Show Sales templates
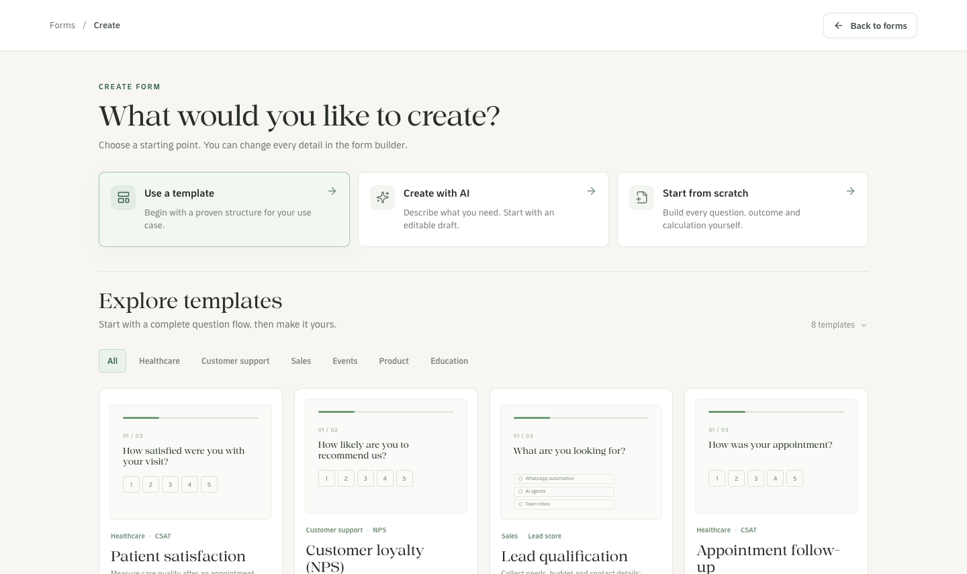 (x=301, y=361)
